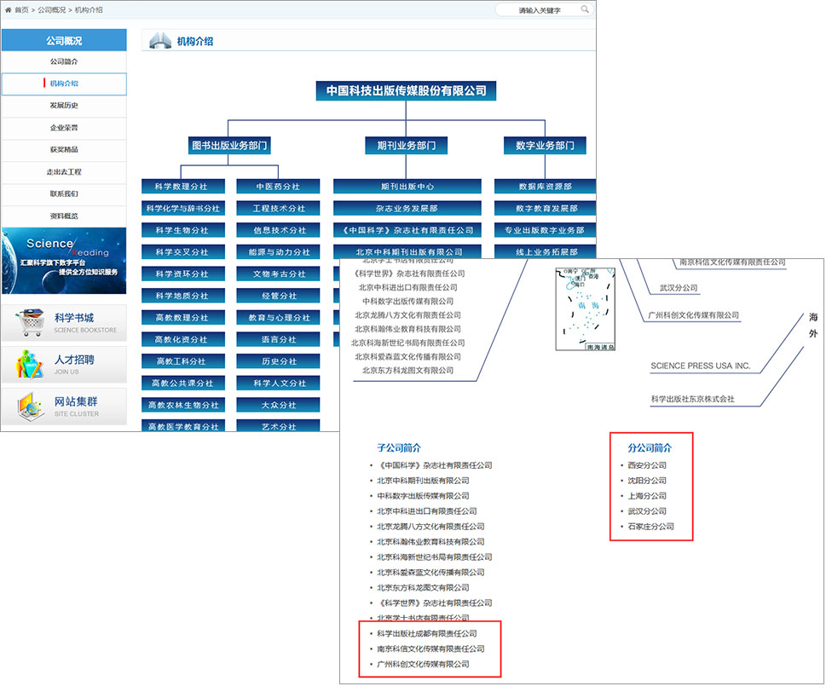Open 获奖精品 in the sidebar menu
This screenshot has width=832, height=692.
[x=64, y=149]
